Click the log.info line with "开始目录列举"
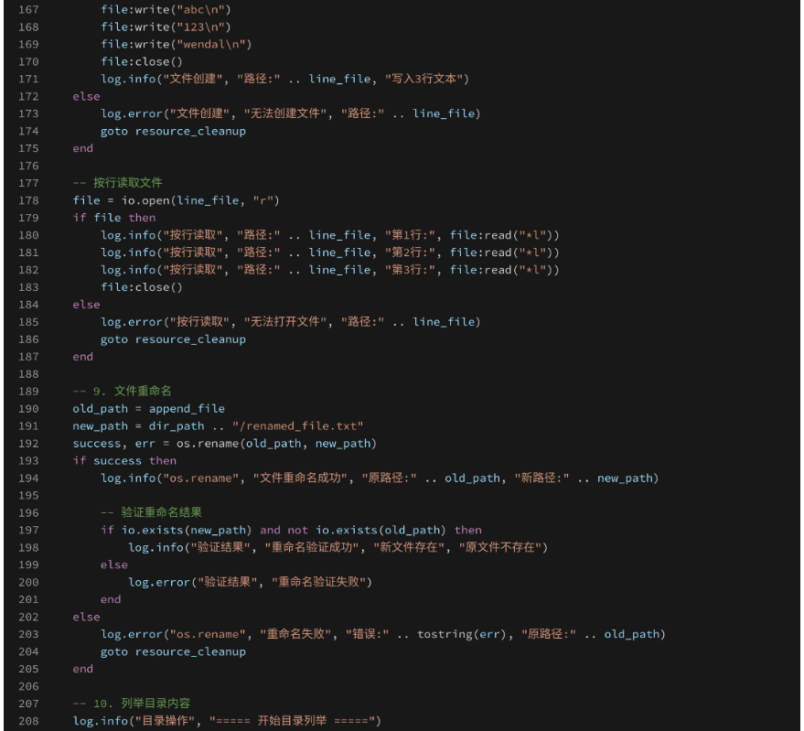 [227, 721]
